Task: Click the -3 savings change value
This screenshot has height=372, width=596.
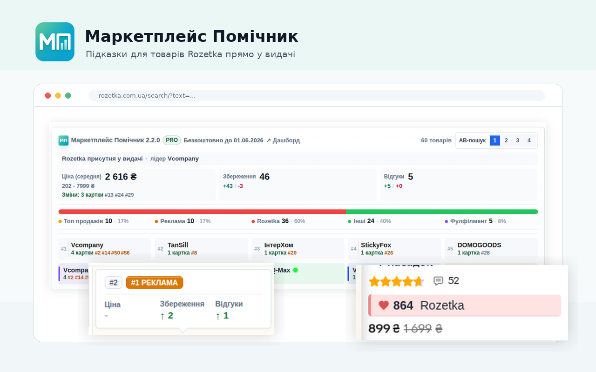Action: coord(240,186)
